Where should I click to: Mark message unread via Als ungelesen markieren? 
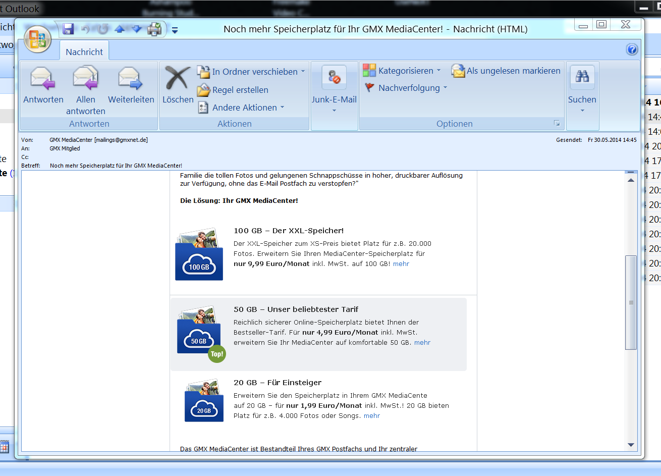click(506, 71)
